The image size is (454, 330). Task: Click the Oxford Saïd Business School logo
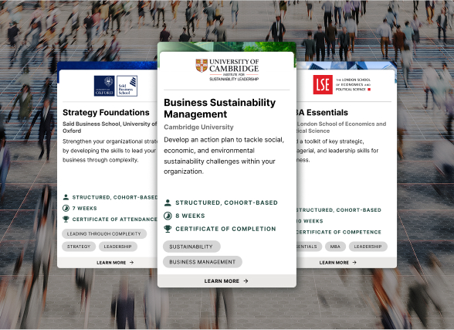tap(116, 86)
